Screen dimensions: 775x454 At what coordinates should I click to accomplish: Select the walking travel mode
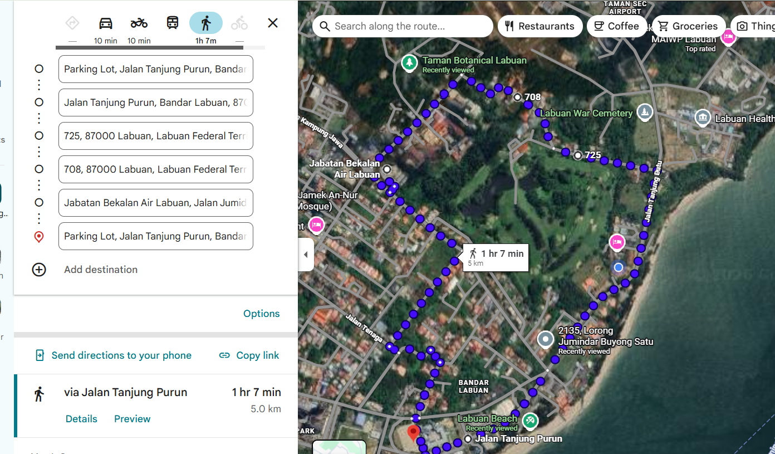point(206,23)
